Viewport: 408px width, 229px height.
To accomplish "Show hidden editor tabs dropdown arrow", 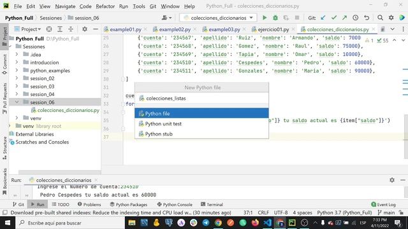I will pos(393,29).
